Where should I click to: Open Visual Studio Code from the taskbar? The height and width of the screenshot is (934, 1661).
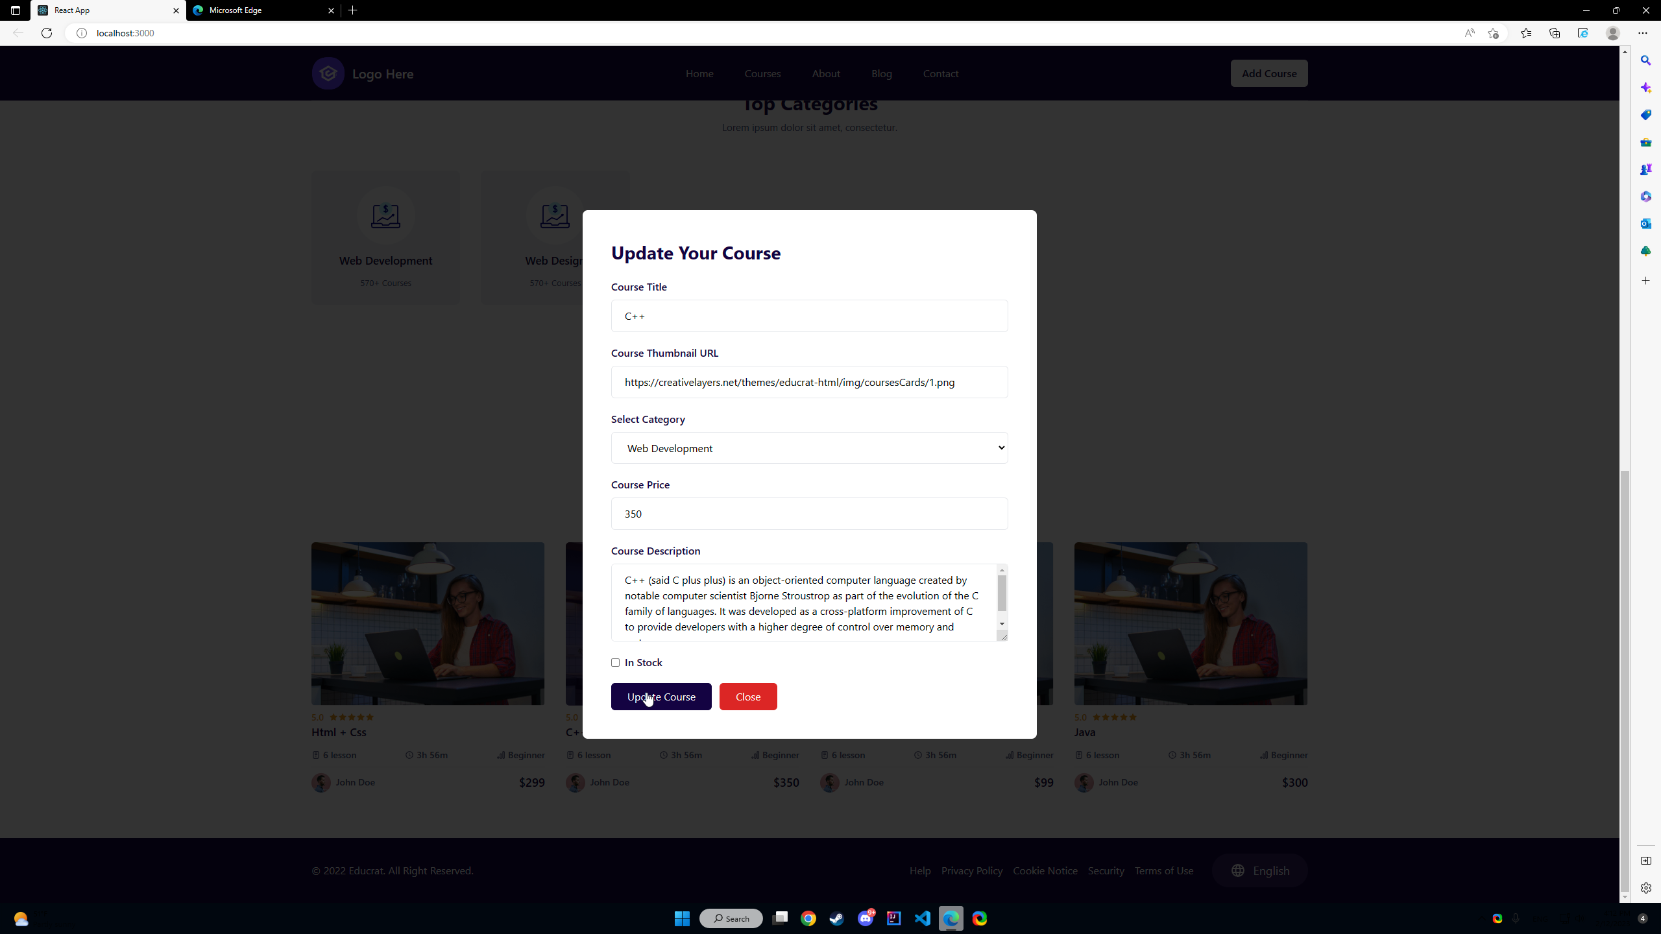point(923,918)
